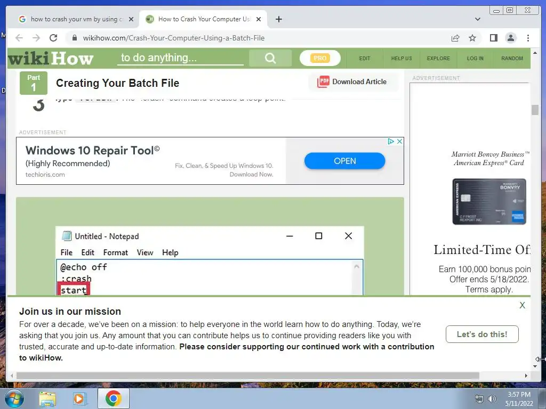Go back using the browser back arrow
The height and width of the screenshot is (409, 546).
[x=19, y=38]
